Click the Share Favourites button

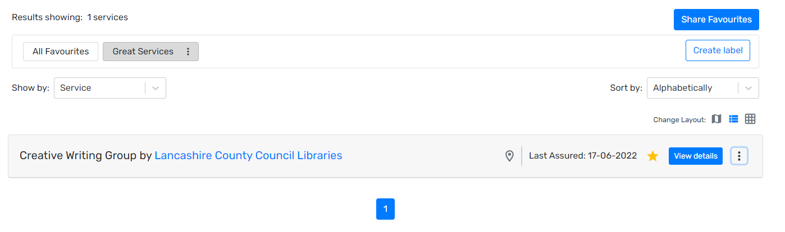pos(716,20)
